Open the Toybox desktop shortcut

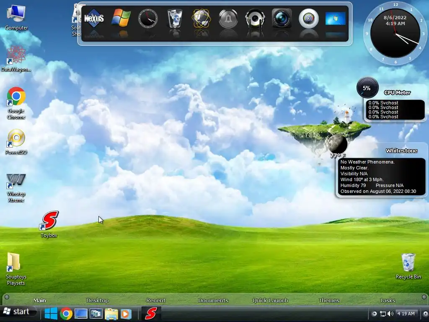(x=49, y=224)
